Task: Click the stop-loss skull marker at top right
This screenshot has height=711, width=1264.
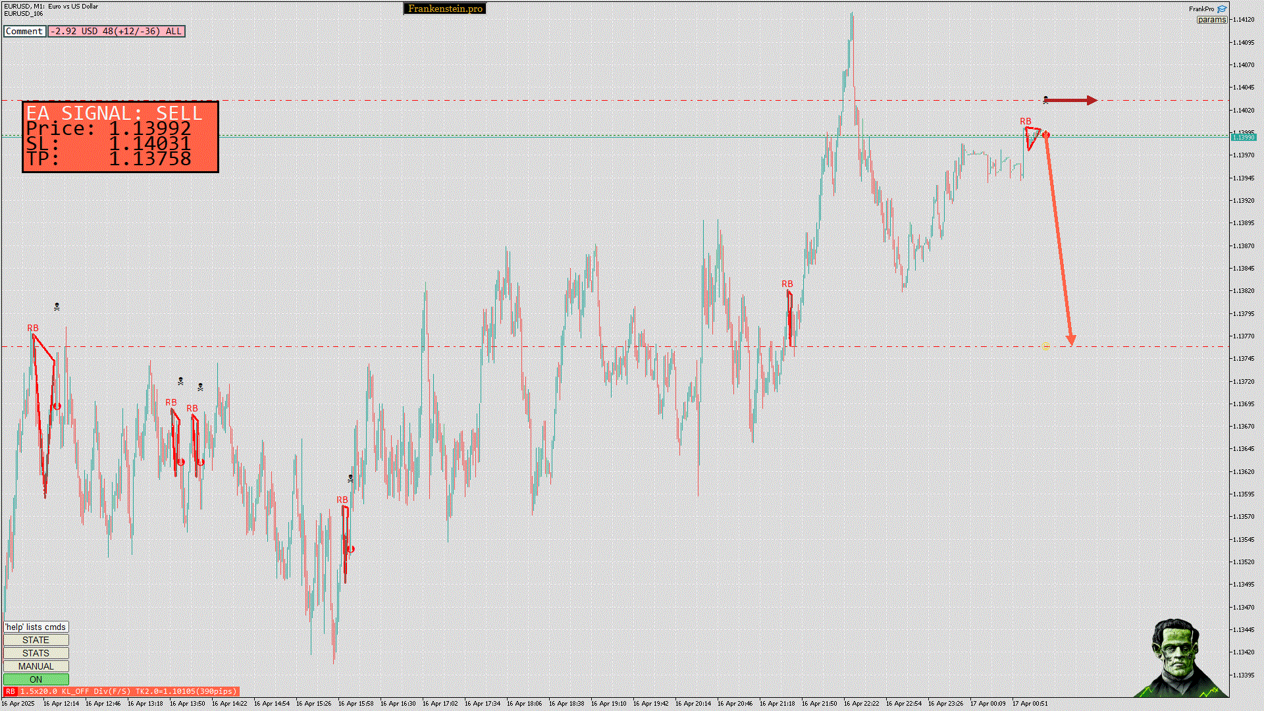Action: tap(1045, 100)
